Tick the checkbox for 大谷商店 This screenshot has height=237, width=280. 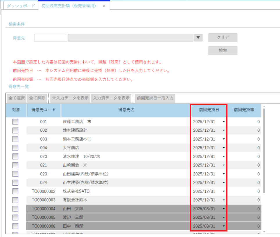point(15,148)
